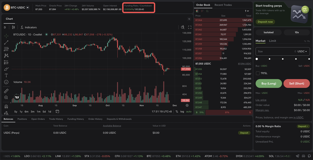Switch to Recent Trades tab

coord(223,5)
